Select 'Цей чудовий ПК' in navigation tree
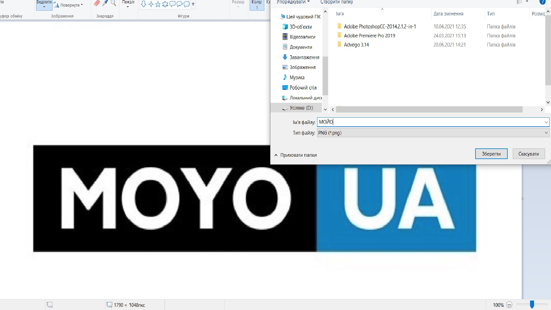The height and width of the screenshot is (310, 551). 300,17
